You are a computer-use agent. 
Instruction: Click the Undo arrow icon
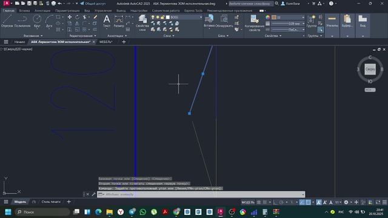click(59, 4)
